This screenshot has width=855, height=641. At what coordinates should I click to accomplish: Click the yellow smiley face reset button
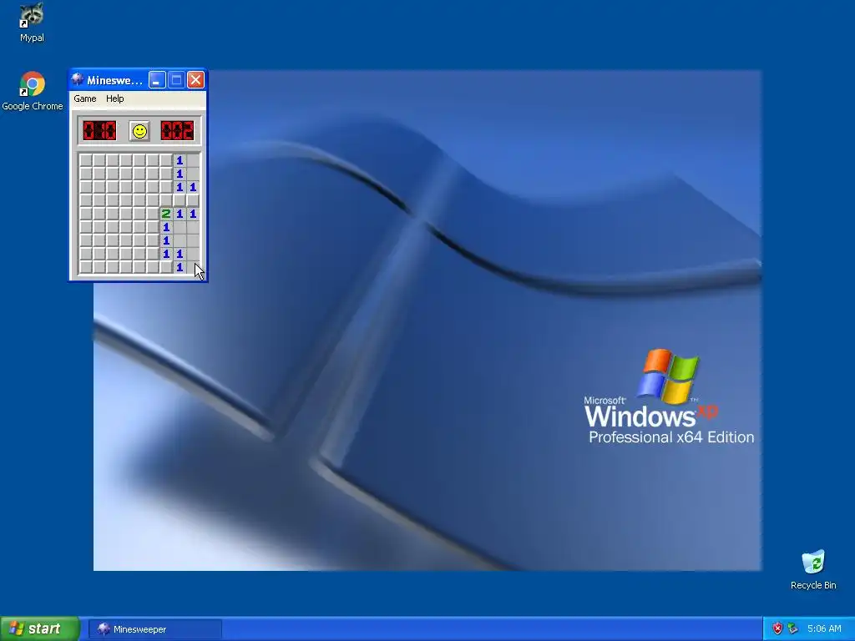[x=139, y=131]
